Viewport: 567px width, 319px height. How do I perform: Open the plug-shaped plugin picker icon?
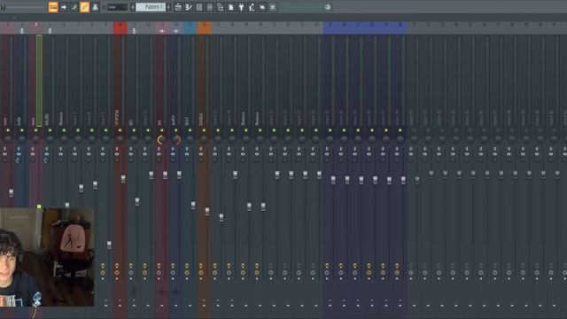coord(241,7)
